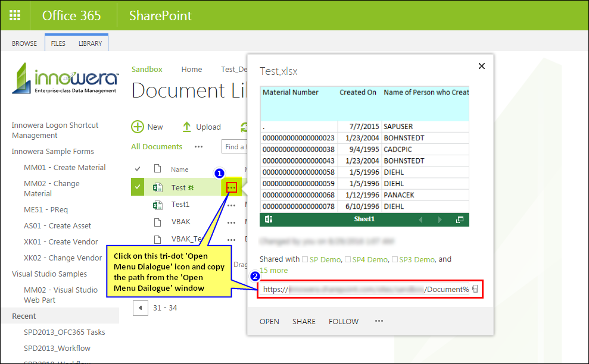Image resolution: width=589 pixels, height=364 pixels.
Task: Expand more views next to All Documents
Action: 198,146
